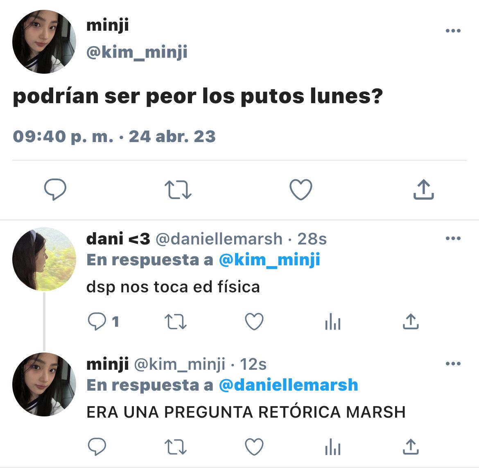This screenshot has height=468, width=479.
Task: Like the main tweet by minji
Action: (x=301, y=190)
